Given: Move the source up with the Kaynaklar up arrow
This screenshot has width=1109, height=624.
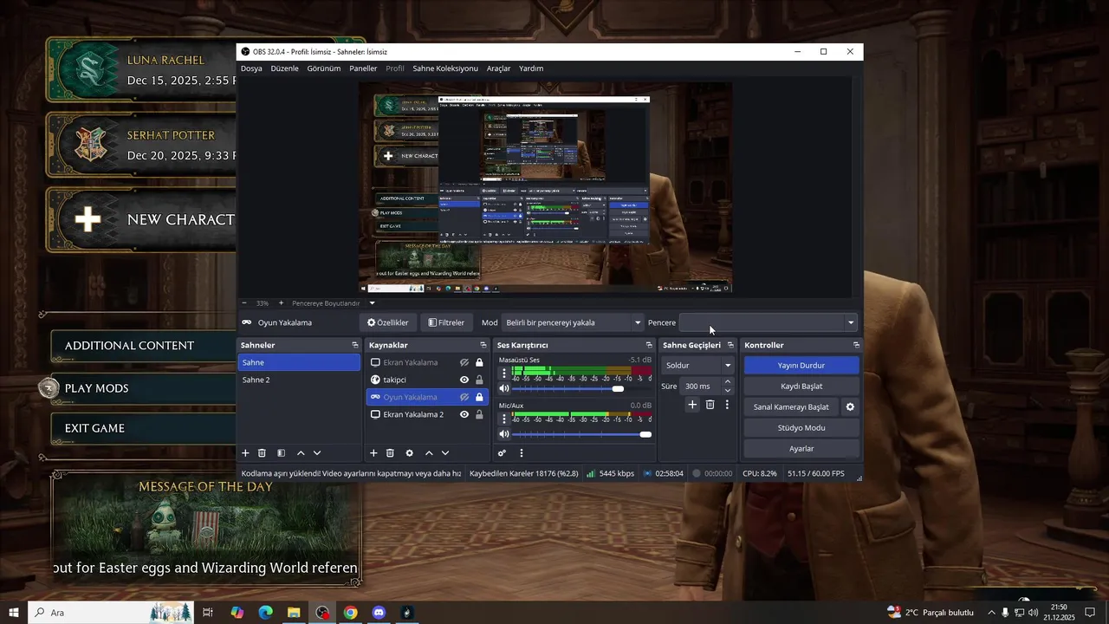Looking at the screenshot, I should [429, 453].
